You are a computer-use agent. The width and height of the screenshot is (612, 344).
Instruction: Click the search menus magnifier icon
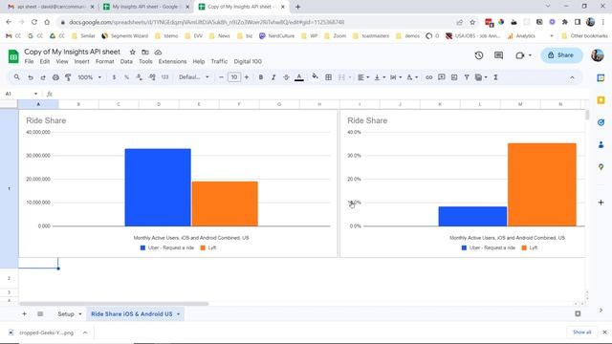click(17, 77)
